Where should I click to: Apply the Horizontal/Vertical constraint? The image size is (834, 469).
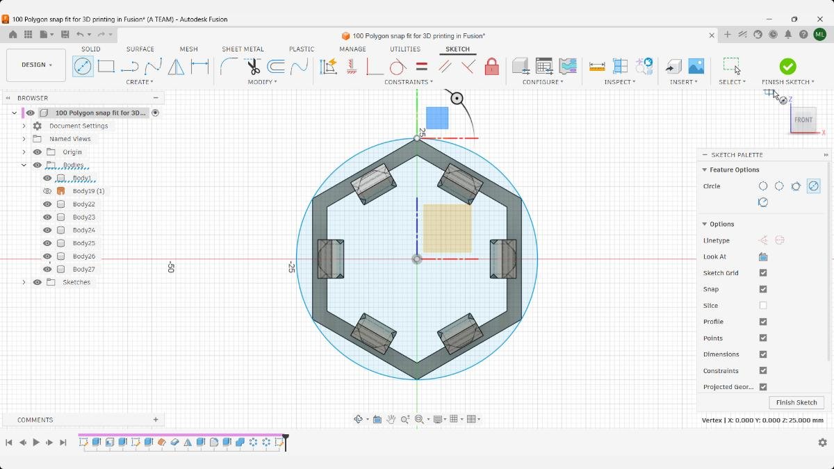(x=351, y=67)
